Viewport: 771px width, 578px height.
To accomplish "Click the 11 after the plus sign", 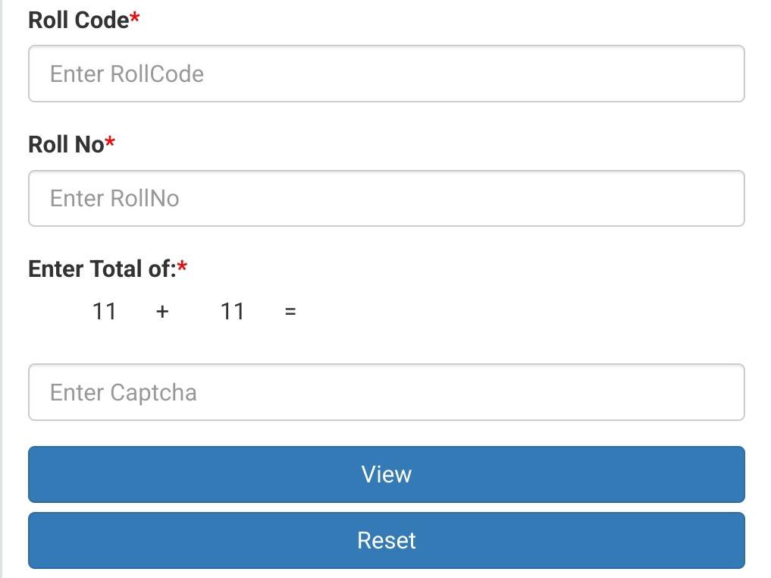I will click(232, 311).
